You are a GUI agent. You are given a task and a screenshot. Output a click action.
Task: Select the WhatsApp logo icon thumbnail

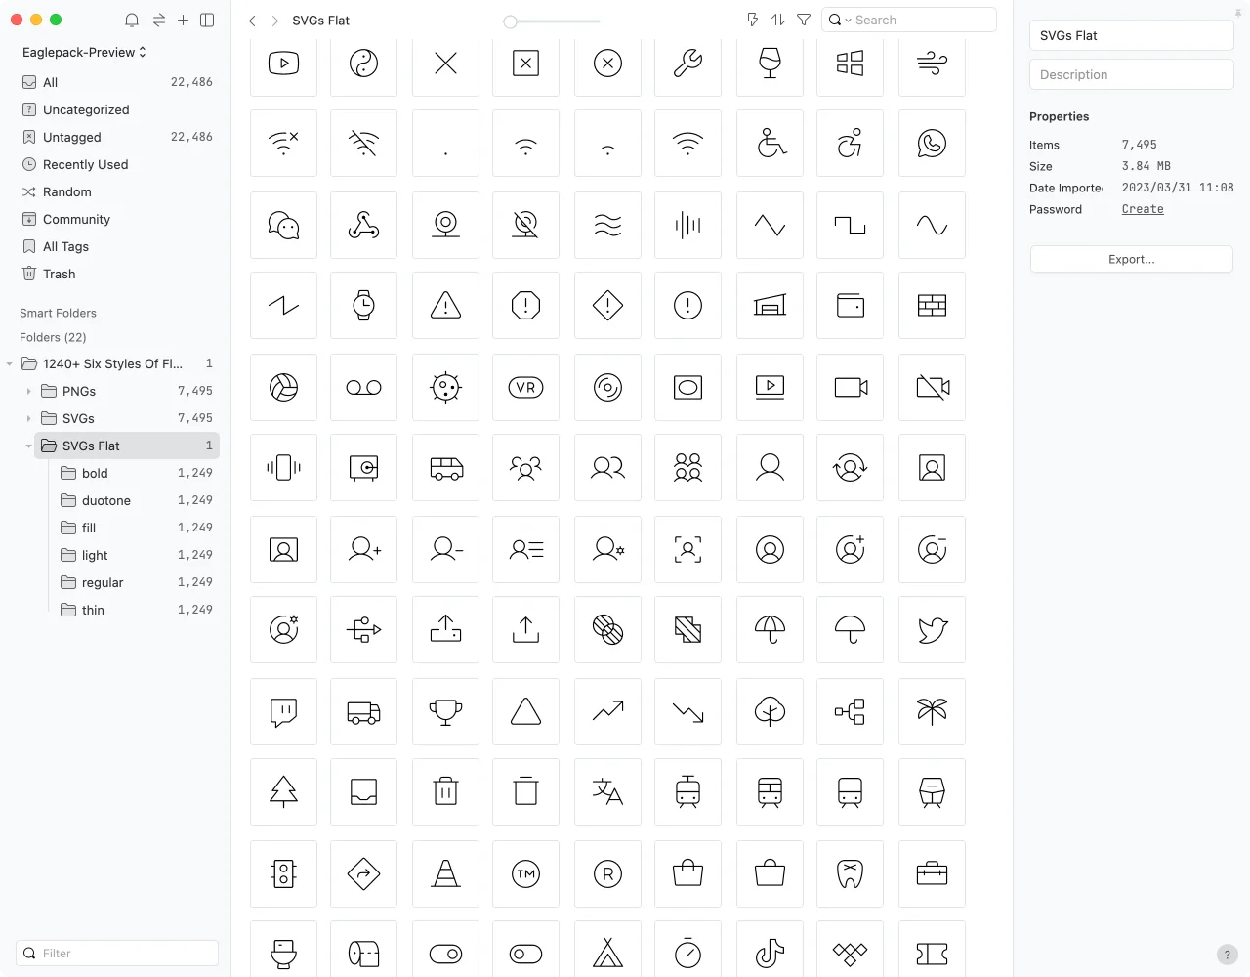tap(932, 144)
